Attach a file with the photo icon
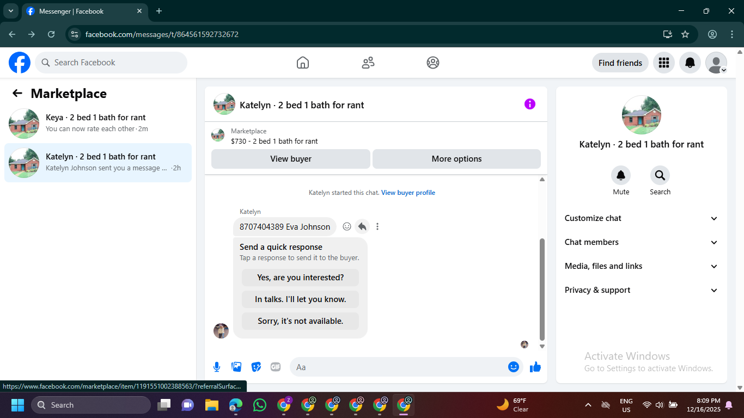The height and width of the screenshot is (418, 744). pyautogui.click(x=236, y=367)
